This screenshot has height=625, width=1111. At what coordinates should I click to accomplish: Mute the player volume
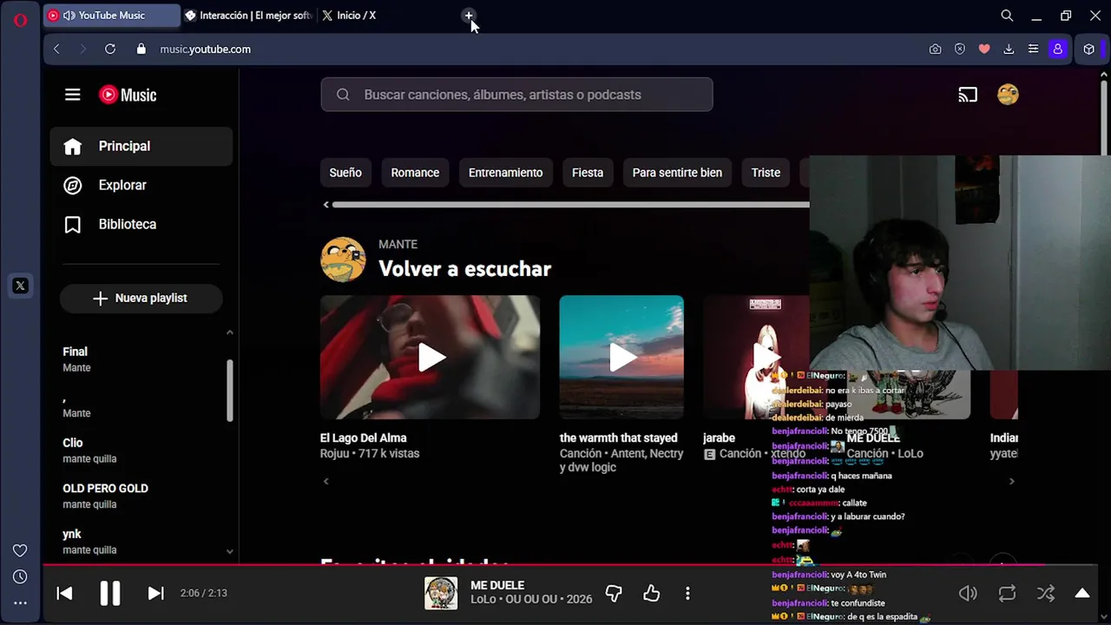point(968,593)
